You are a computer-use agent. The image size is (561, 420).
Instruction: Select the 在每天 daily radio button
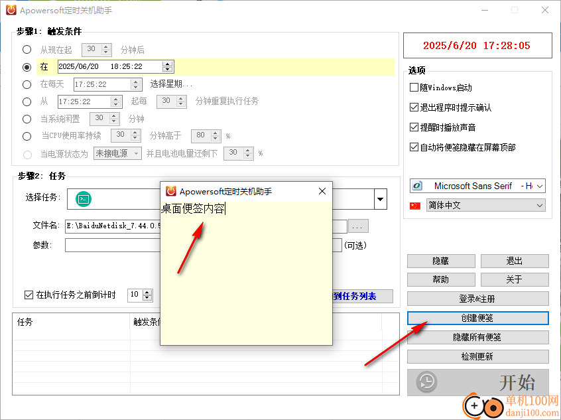click(27, 84)
